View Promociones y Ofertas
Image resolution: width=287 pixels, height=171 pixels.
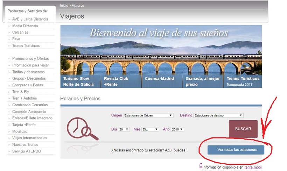[30, 58]
